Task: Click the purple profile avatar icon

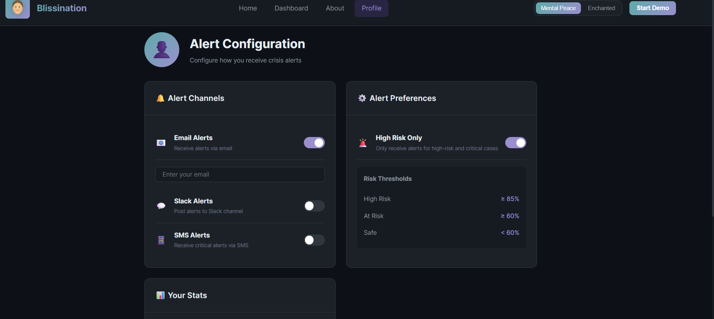Action: tap(162, 50)
